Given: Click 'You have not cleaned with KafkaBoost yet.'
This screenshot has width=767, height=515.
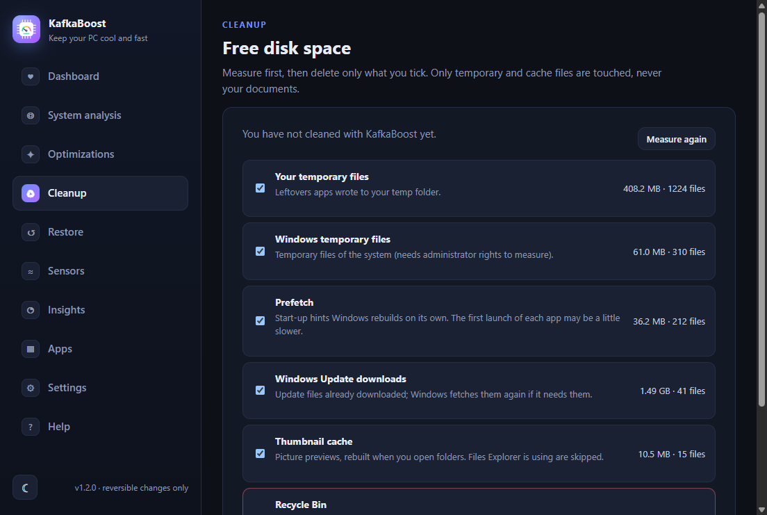Looking at the screenshot, I should coord(339,133).
